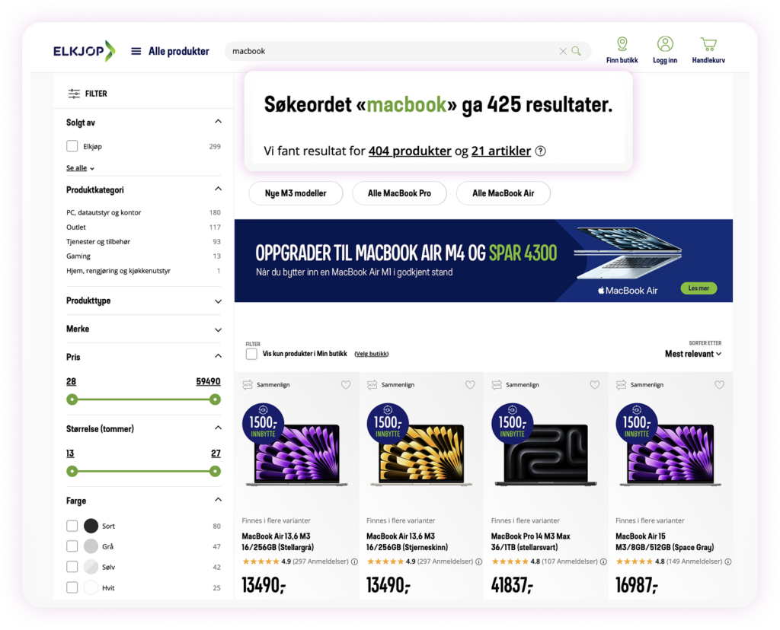Click review info icon for MacBook Air 15
Screen dimensions: 780x630
click(727, 562)
